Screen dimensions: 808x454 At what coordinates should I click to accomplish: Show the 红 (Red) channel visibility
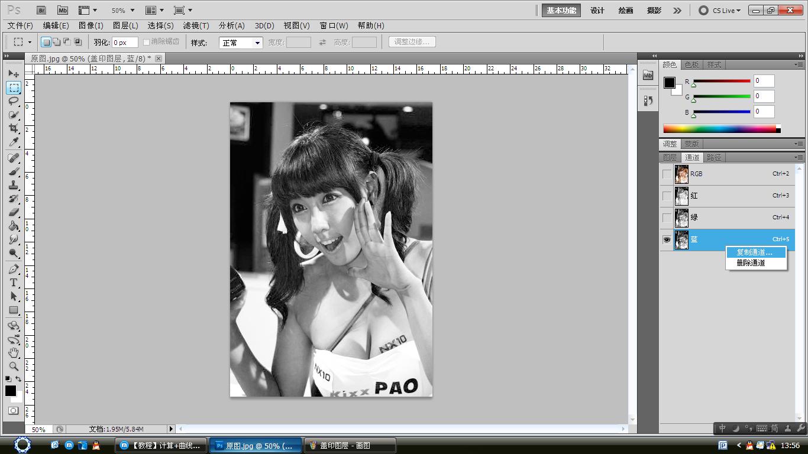coord(667,196)
